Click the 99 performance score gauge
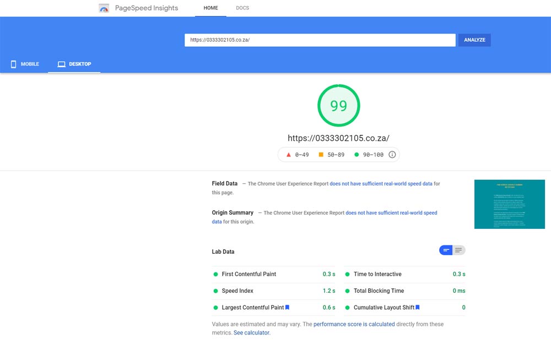551x340 pixels. pos(339,105)
